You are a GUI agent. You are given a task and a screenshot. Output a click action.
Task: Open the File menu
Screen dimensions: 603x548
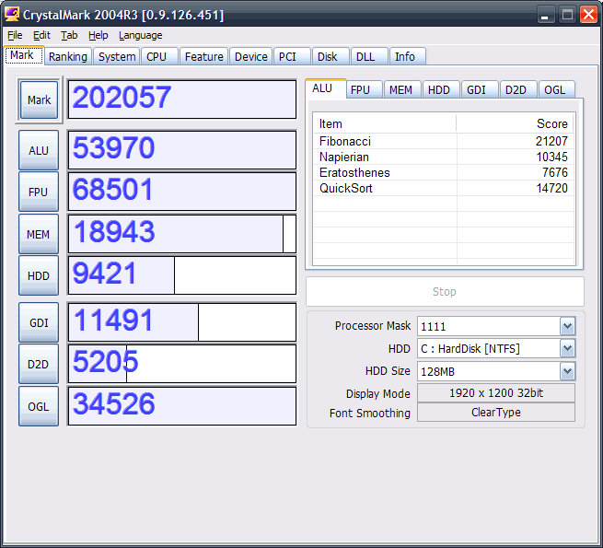(x=15, y=35)
